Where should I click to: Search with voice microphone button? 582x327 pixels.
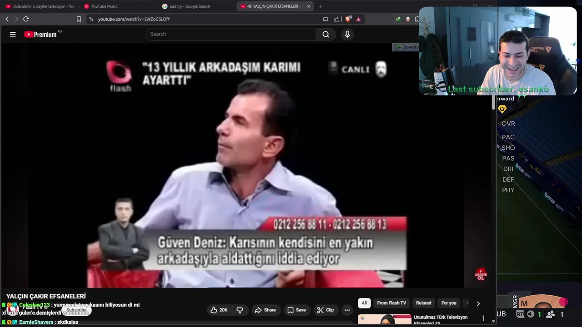click(x=347, y=34)
